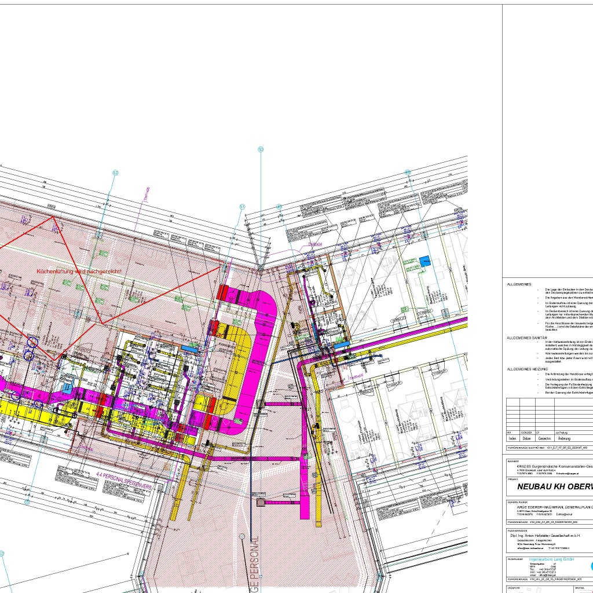Select the ALLGEMEINES HEIZUNG heading
593x593 pixels.
527,368
